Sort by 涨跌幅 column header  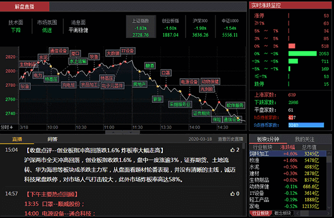click(287, 147)
